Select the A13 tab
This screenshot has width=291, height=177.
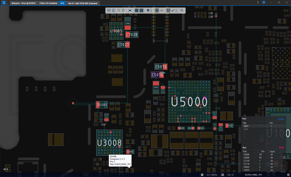(62, 3)
